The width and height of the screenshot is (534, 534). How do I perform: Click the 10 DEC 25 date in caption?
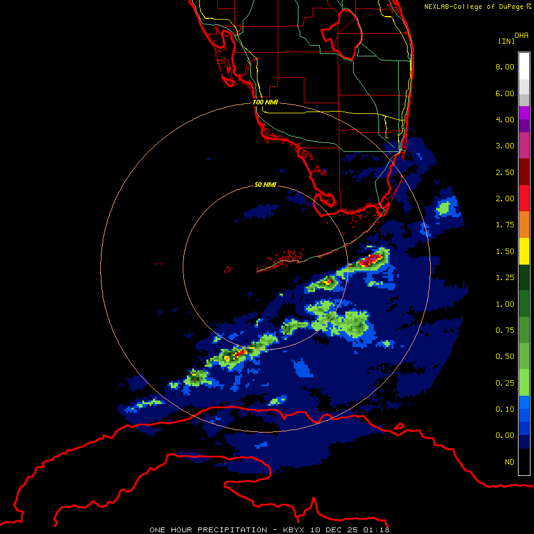point(335,530)
